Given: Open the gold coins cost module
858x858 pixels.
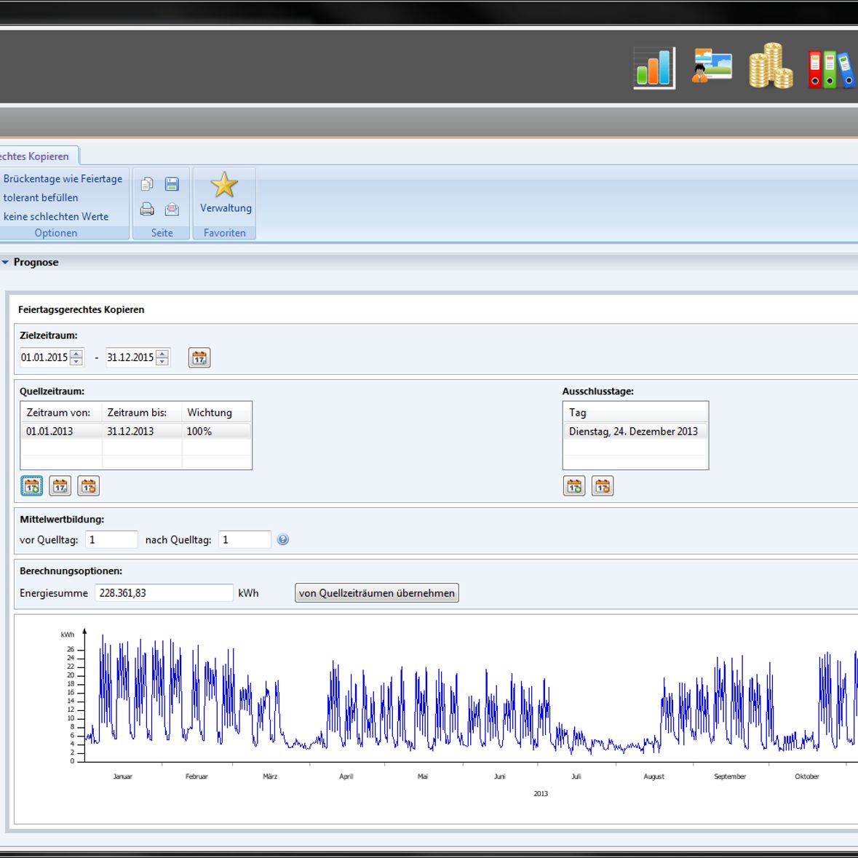Looking at the screenshot, I should click(x=771, y=65).
